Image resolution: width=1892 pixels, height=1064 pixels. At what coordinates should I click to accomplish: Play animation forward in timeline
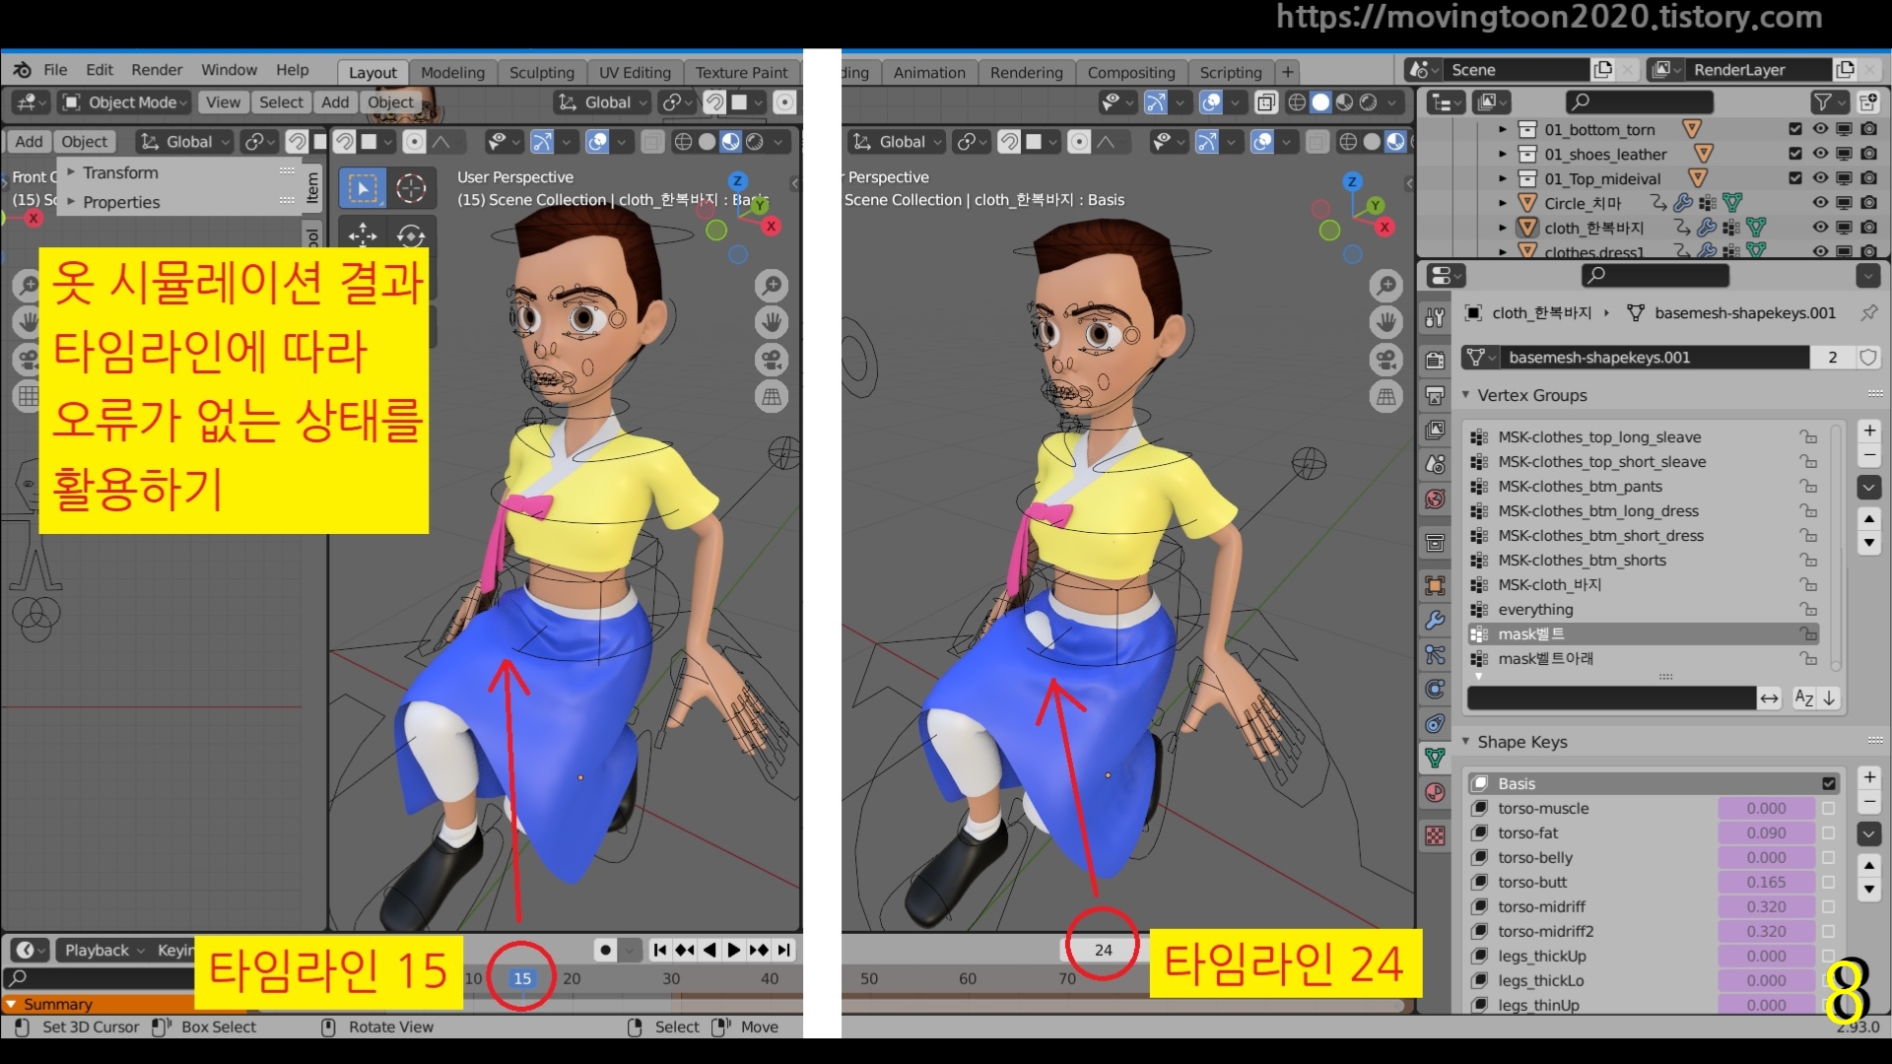(734, 950)
